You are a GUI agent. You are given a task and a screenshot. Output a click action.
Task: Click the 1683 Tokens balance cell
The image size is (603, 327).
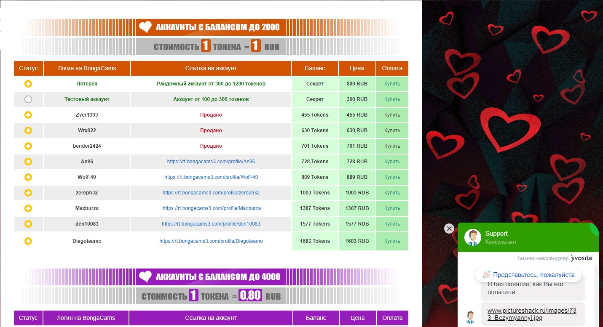point(315,241)
